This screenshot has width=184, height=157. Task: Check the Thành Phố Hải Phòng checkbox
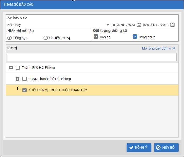(x=18, y=68)
